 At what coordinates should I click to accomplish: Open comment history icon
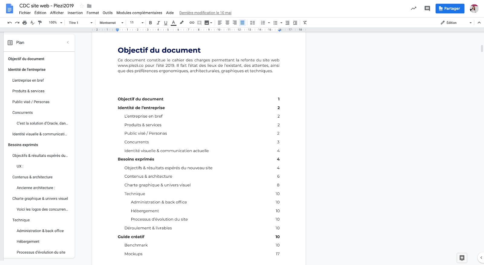(x=427, y=8)
